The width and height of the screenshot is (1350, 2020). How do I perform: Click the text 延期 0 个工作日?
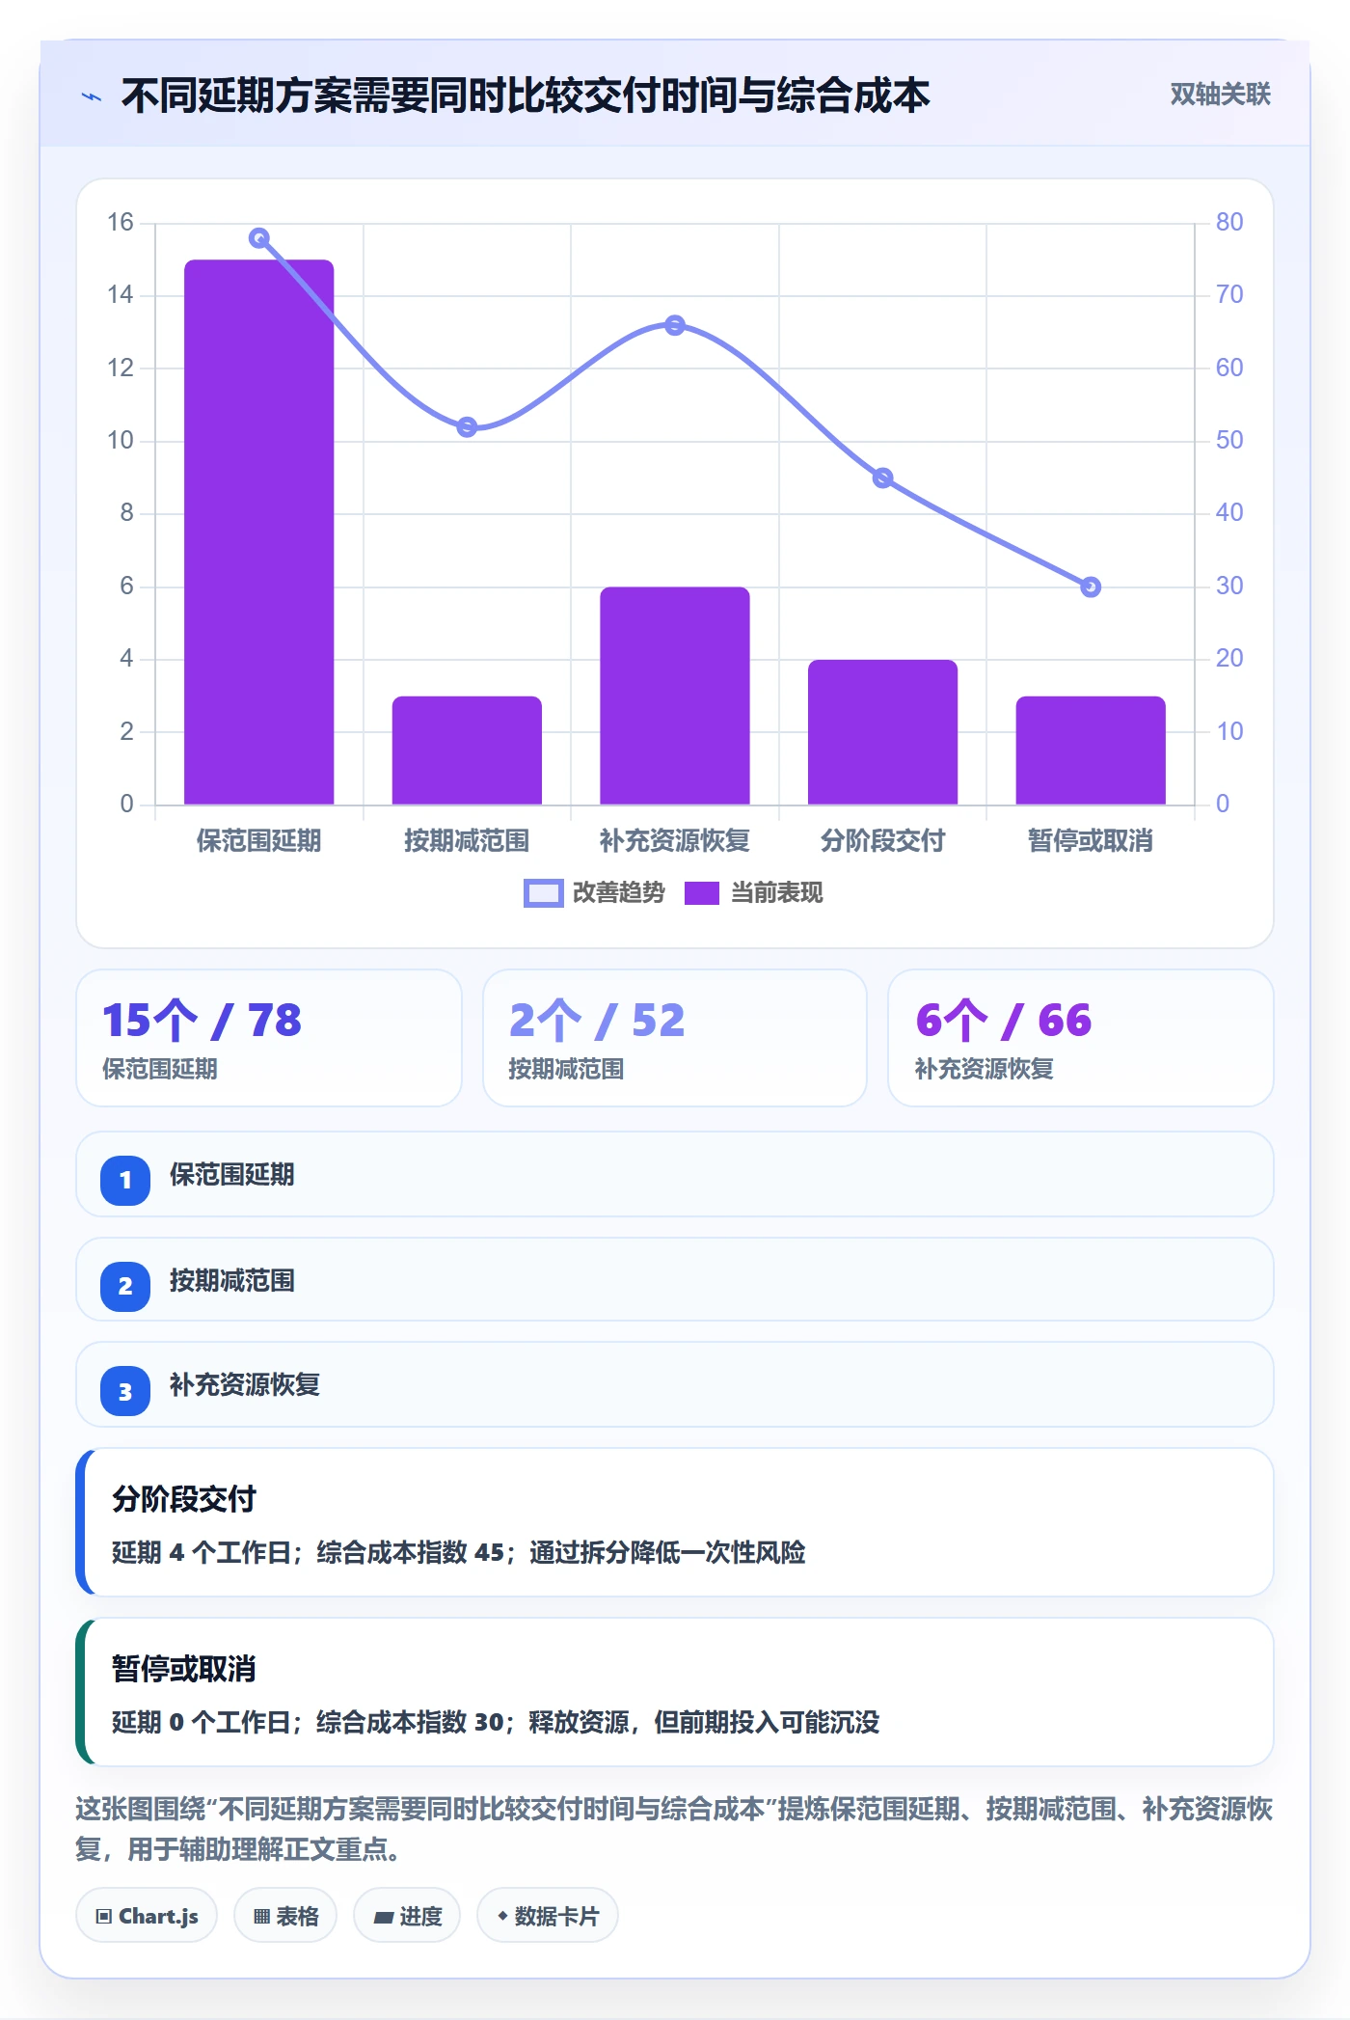[202, 1722]
